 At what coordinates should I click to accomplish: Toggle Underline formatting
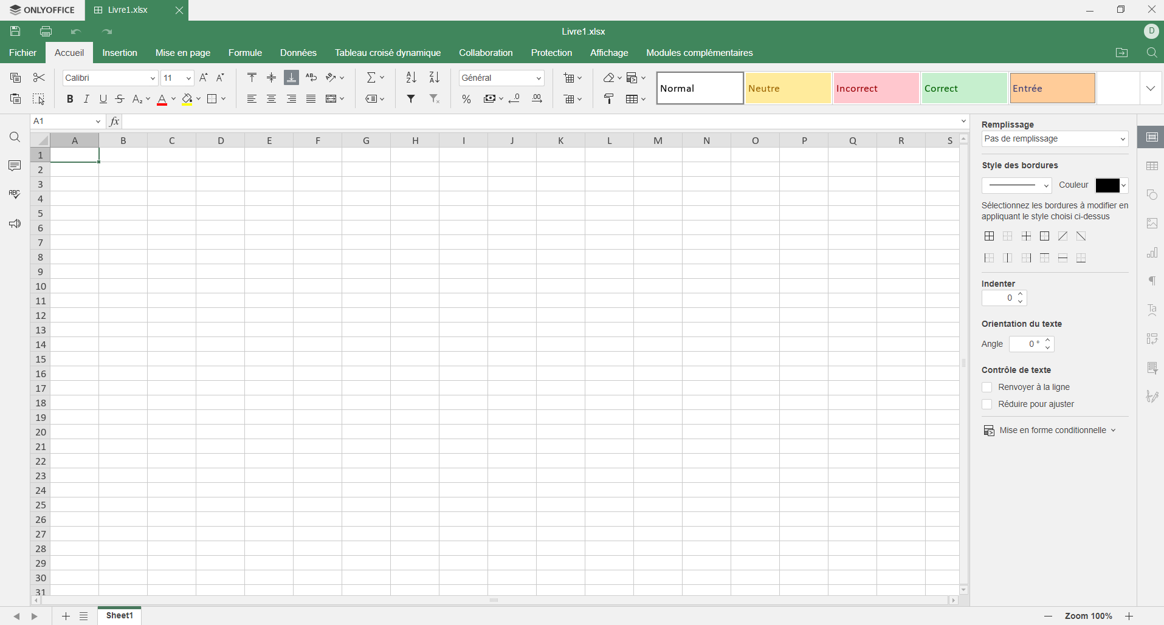tap(103, 99)
